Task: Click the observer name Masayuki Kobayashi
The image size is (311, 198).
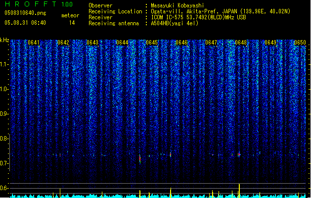Action: point(178,5)
